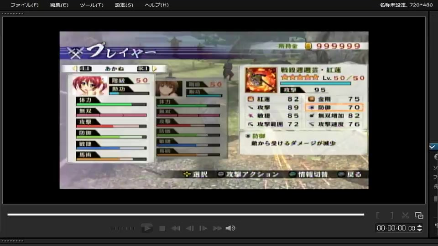Click the checkmark icon on right panel edge
Viewport: 438px width, 246px height.
click(x=433, y=147)
